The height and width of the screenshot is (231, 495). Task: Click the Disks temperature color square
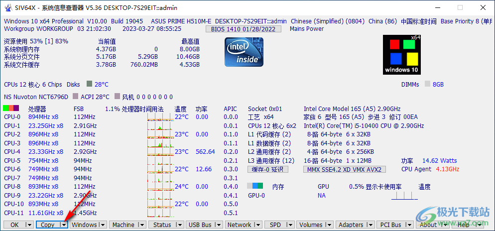point(89,84)
